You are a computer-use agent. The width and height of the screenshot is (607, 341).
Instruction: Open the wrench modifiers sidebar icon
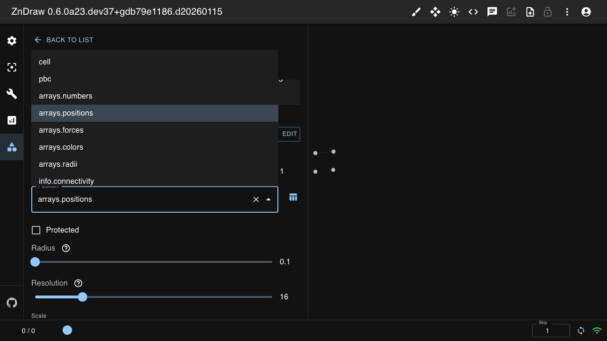click(12, 94)
